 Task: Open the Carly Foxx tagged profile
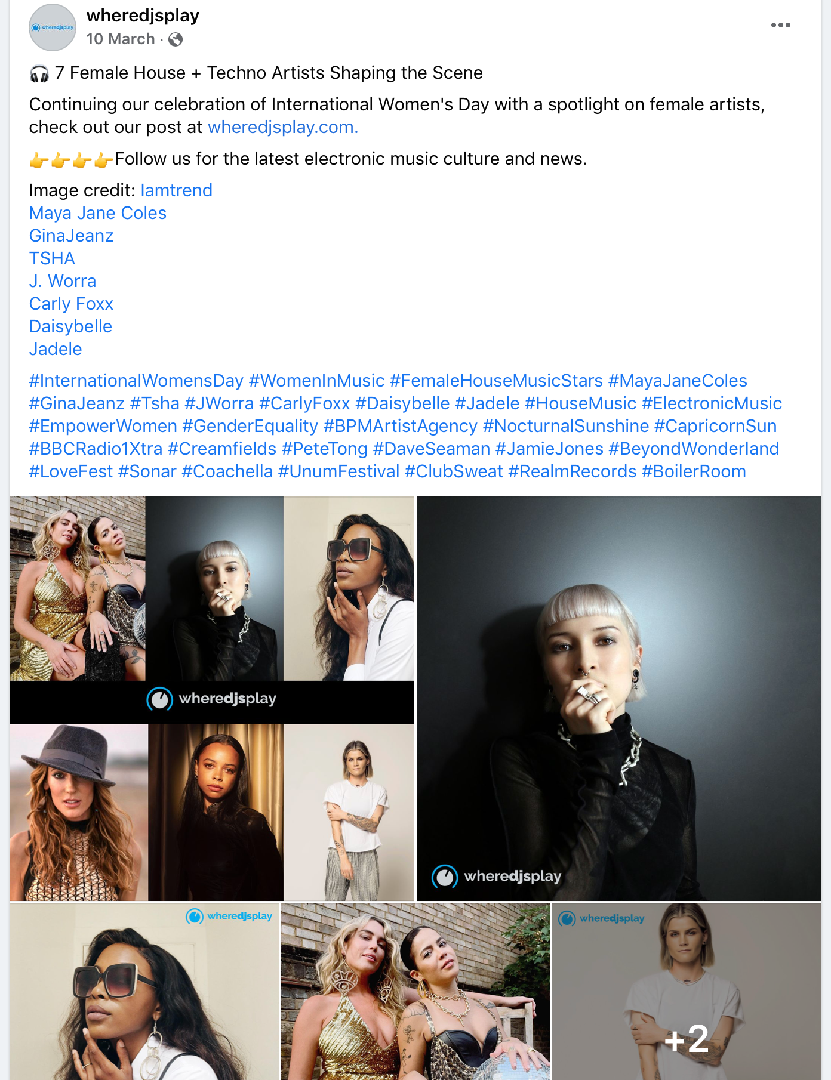(71, 304)
